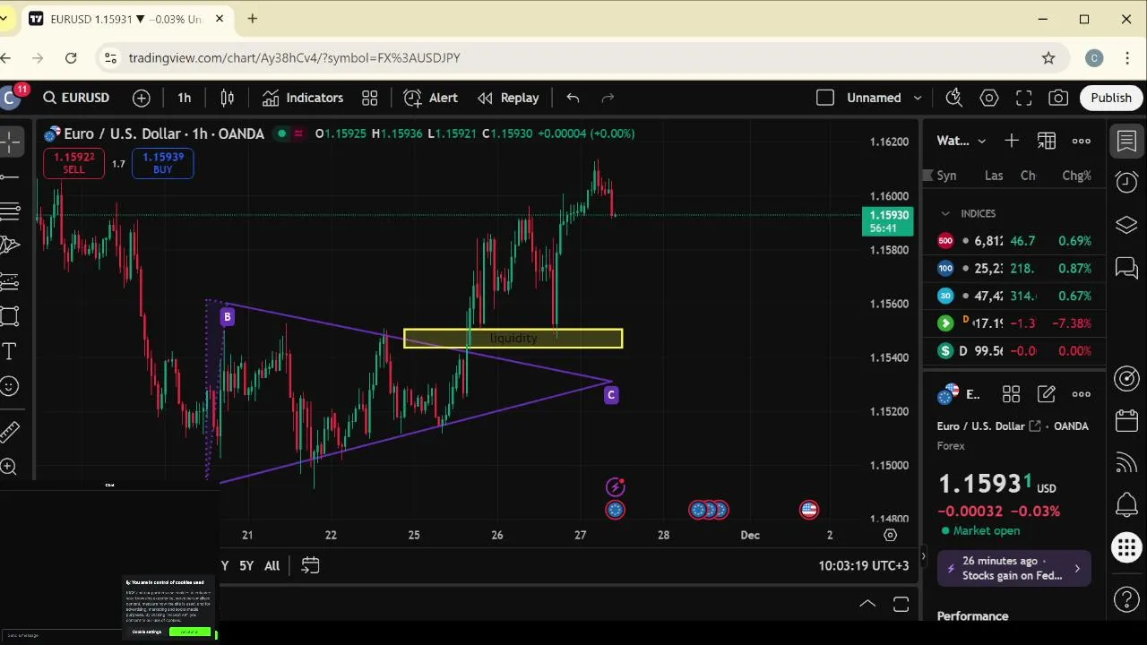
Task: Open watchlist advanced view icon
Action: pyautogui.click(x=1047, y=141)
